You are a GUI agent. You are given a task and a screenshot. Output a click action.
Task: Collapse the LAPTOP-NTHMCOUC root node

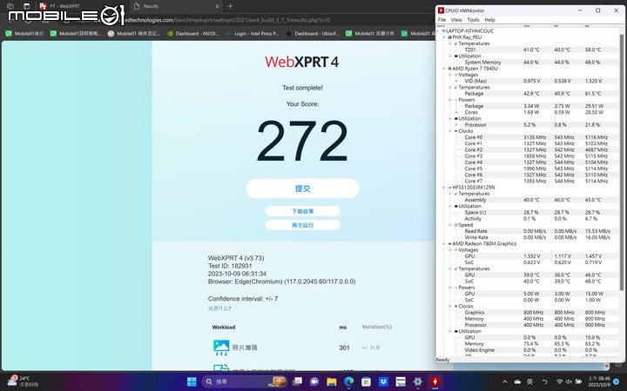(x=439, y=30)
